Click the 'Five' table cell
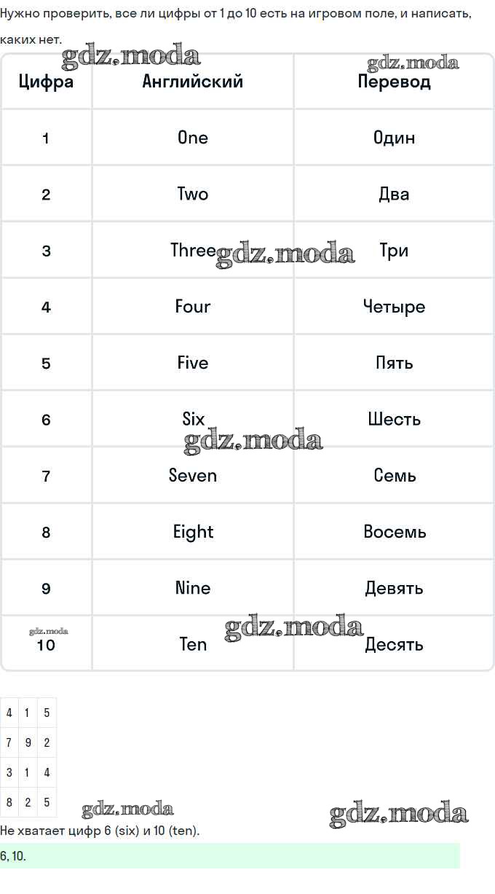 [x=193, y=363]
